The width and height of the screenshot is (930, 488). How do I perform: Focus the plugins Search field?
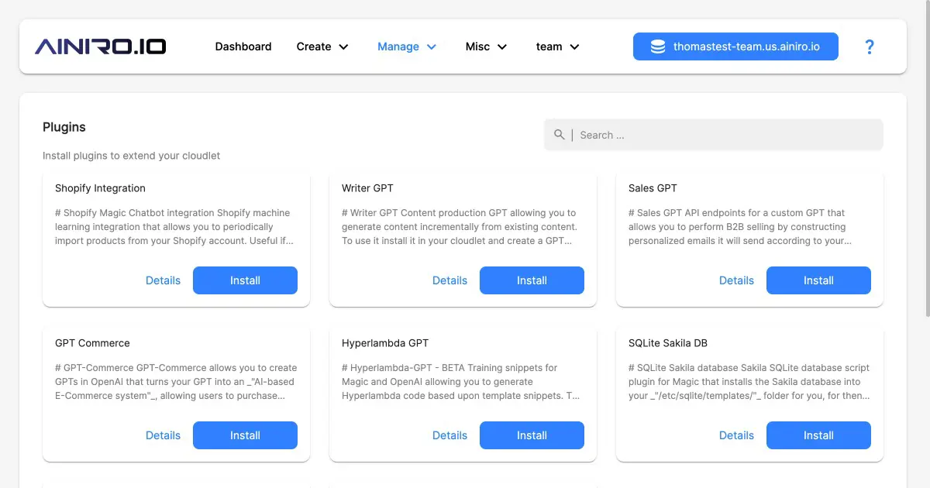(x=714, y=135)
